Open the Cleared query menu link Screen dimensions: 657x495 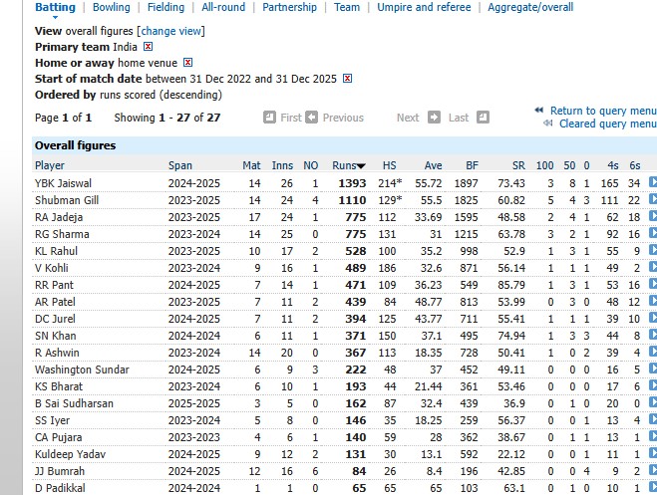(606, 124)
